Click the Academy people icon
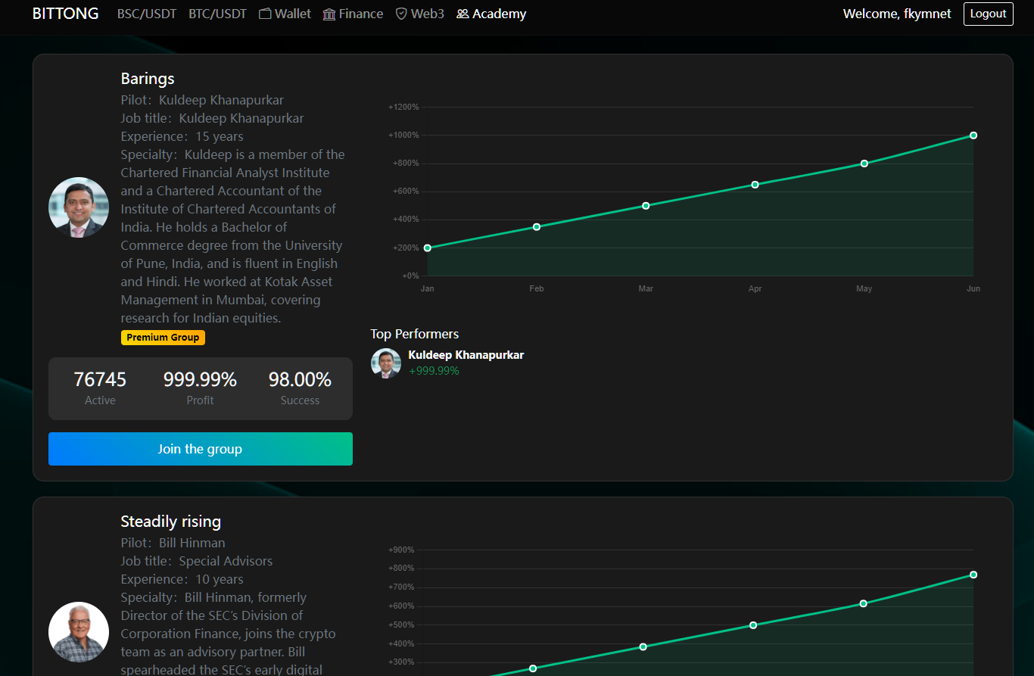This screenshot has width=1034, height=676. (x=462, y=14)
